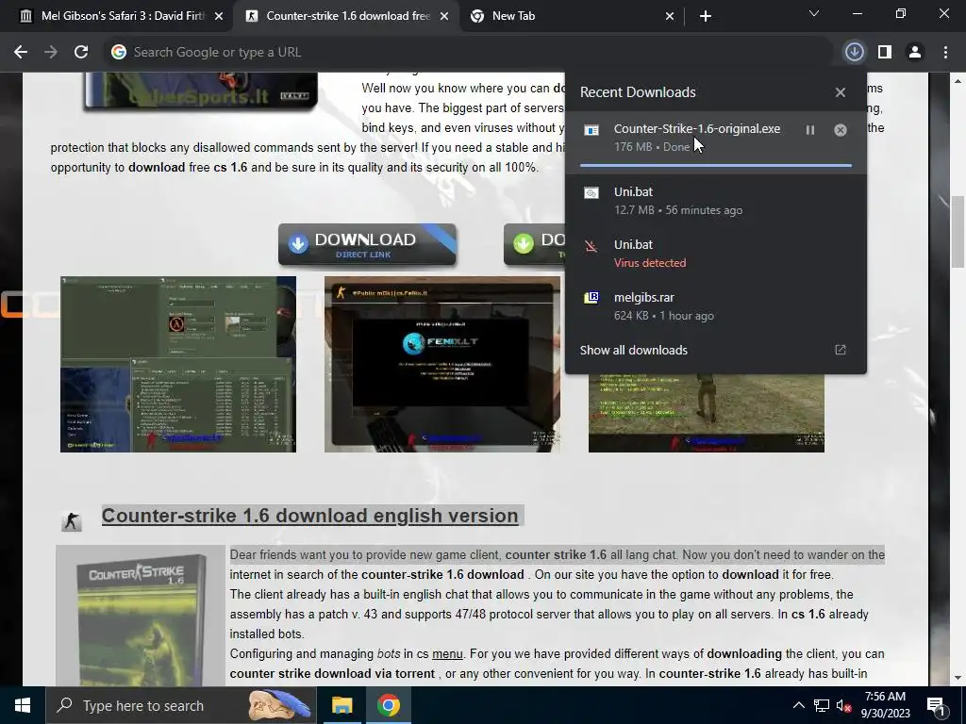Open the Chrome three-dot menu
This screenshot has width=966, height=724.
pyautogui.click(x=945, y=53)
